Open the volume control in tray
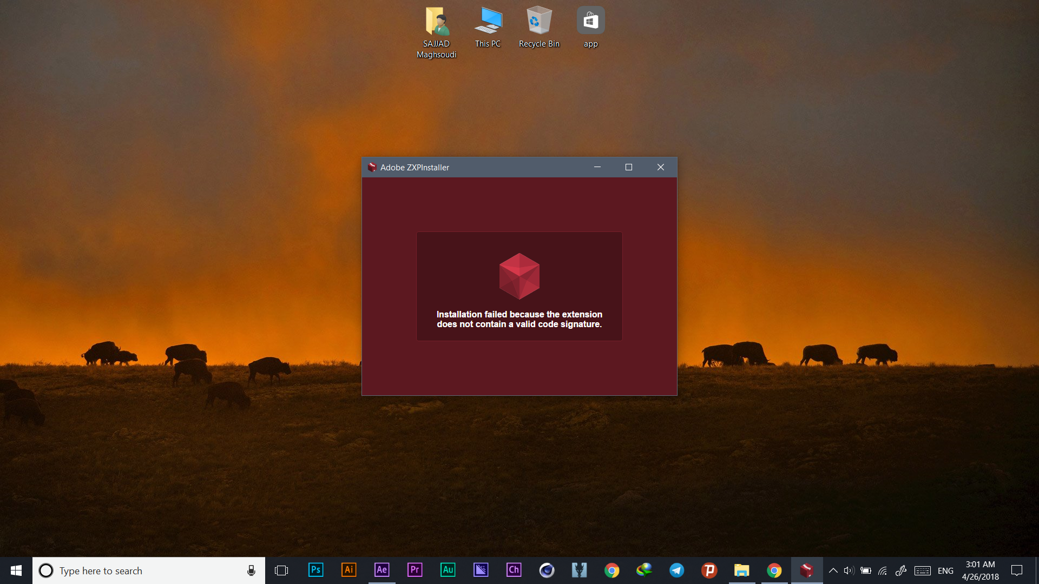This screenshot has height=584, width=1039. click(x=849, y=570)
